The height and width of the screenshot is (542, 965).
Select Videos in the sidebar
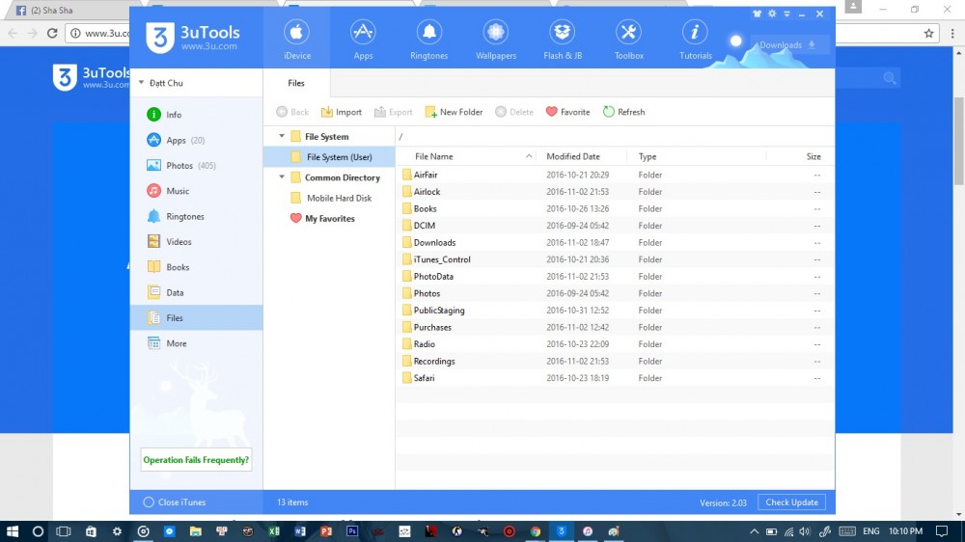click(196, 242)
